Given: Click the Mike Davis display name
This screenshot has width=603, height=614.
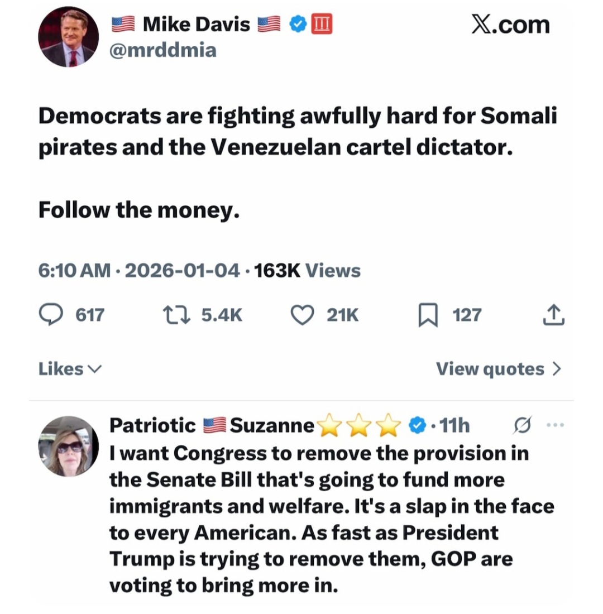Looking at the screenshot, I should coord(196,24).
